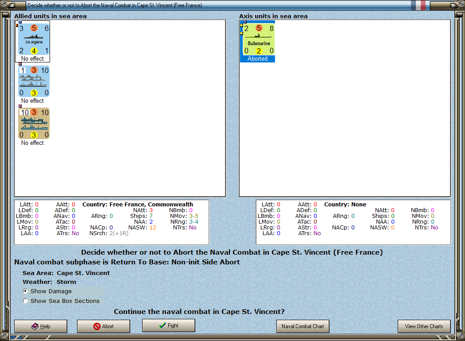Screen dimensions: 465x341
Task: Open the Help button
Action: click(x=41, y=326)
